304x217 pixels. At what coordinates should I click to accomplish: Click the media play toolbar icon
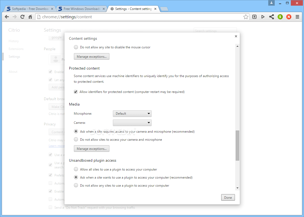[263, 17]
